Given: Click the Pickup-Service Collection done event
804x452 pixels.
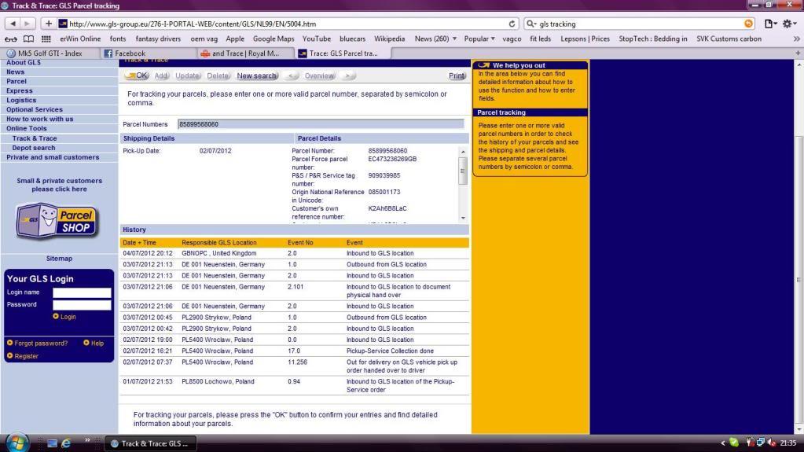Looking at the screenshot, I should pos(390,351).
